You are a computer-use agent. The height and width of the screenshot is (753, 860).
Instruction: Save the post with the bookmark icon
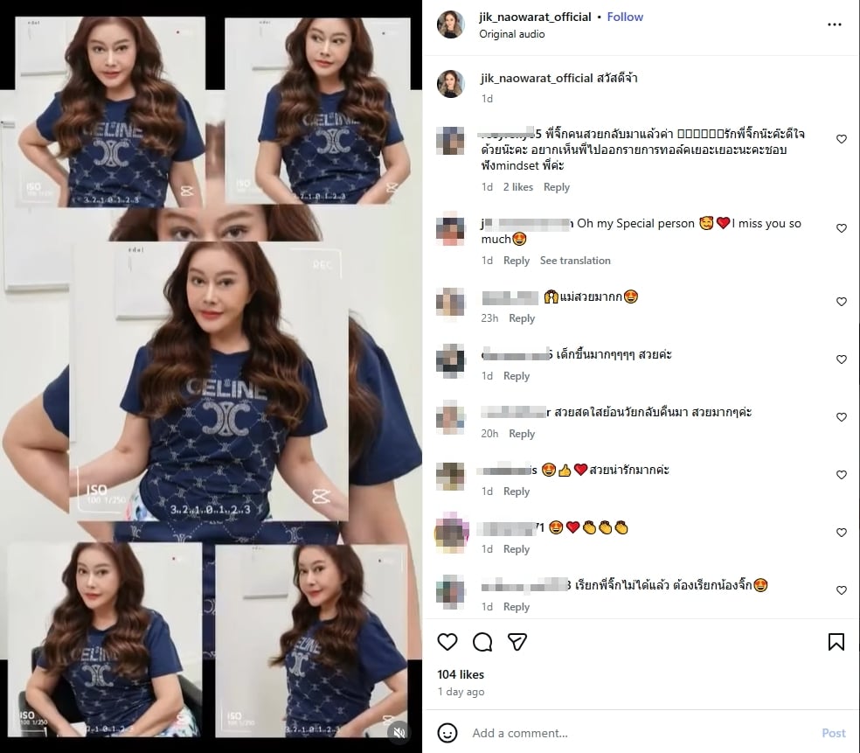pos(836,642)
